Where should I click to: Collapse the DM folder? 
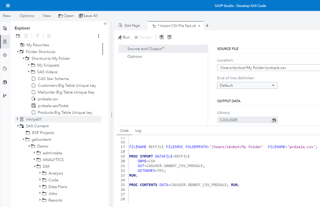pyautogui.click(x=35, y=166)
